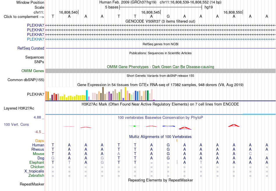The height and width of the screenshot is (191, 276).
Task: Select the Dog alignment row label
Action: pos(41,158)
